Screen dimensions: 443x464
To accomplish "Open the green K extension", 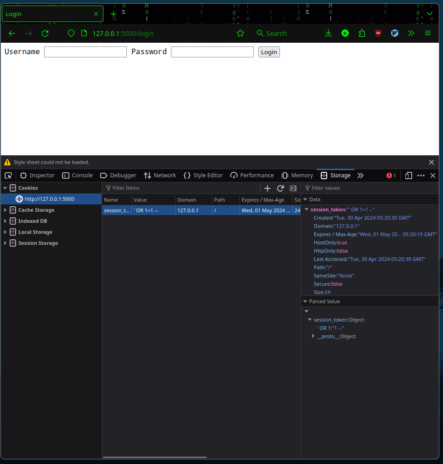I will coord(345,34).
